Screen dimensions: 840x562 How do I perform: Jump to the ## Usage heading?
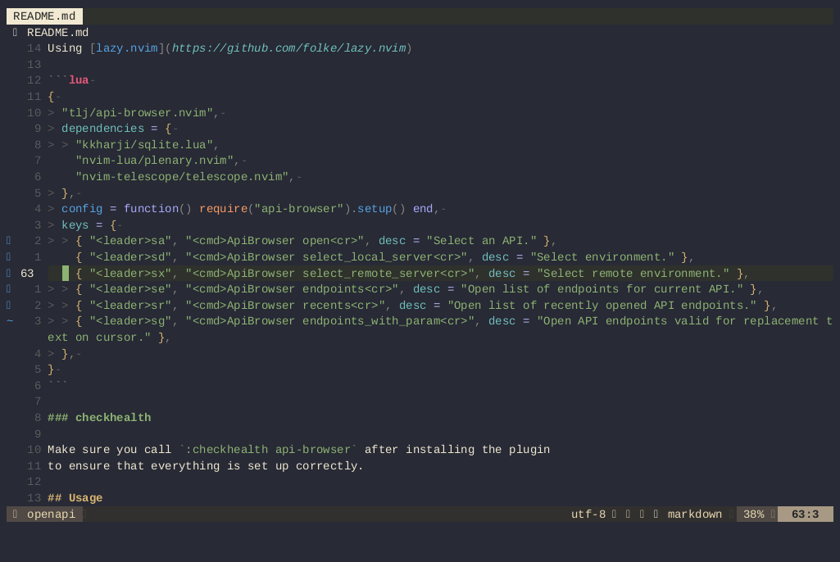pos(75,498)
